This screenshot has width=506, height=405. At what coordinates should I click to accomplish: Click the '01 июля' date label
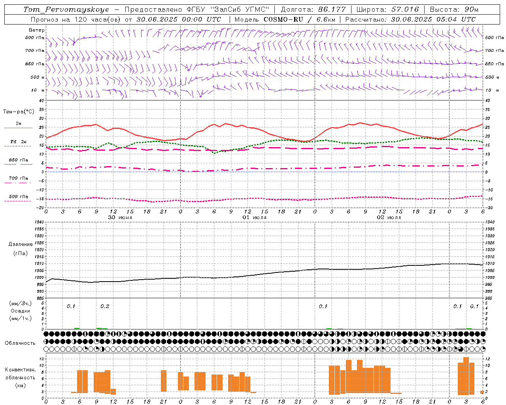pos(255,218)
